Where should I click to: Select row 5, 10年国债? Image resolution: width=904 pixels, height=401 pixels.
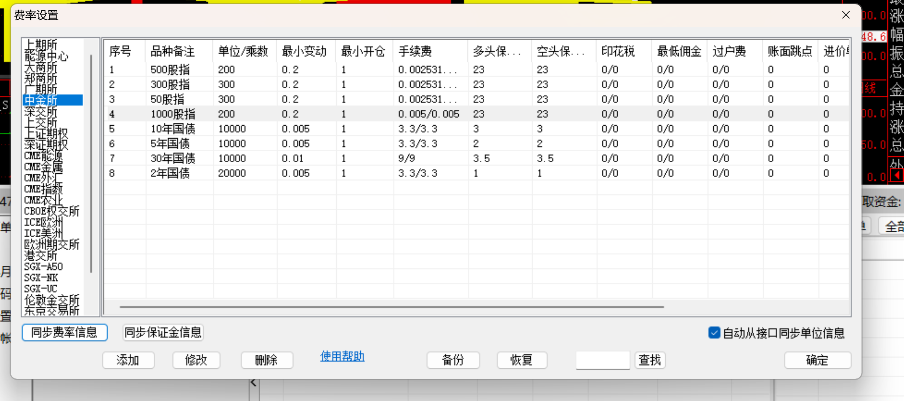173,129
